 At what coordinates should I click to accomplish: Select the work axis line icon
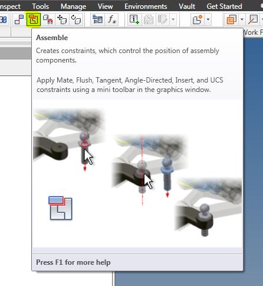pyautogui.click(x=253, y=19)
